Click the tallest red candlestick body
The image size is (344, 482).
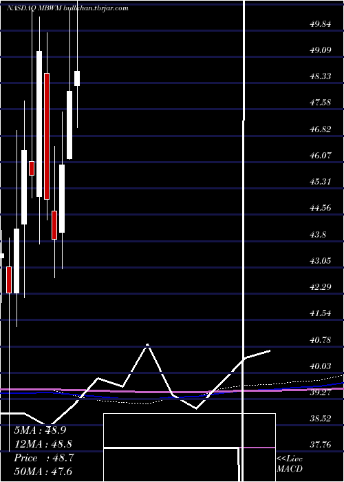tap(47, 136)
